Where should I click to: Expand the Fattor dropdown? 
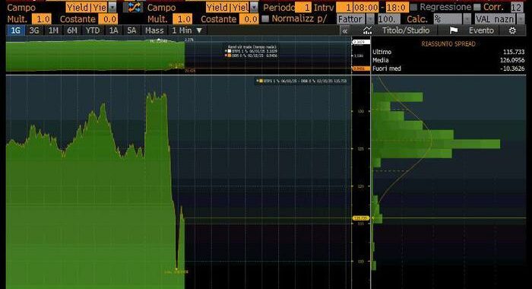370,19
